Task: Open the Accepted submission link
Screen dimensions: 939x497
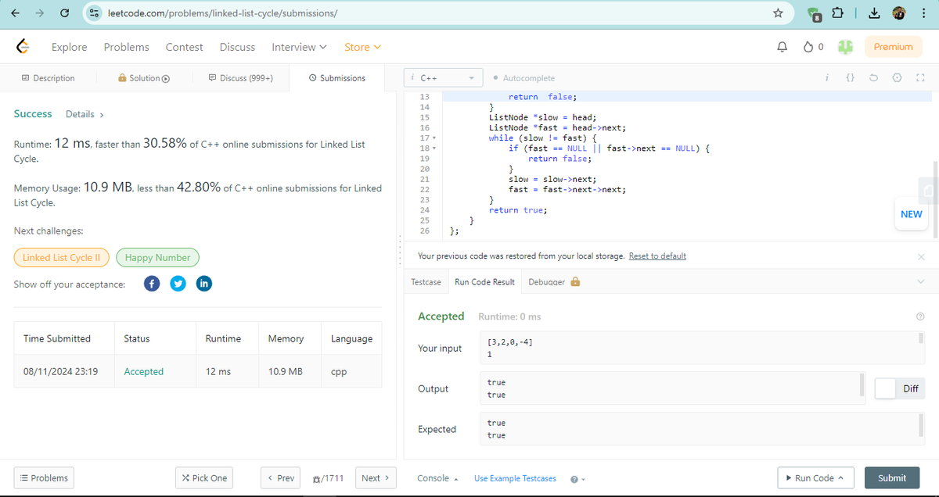Action: coord(144,371)
